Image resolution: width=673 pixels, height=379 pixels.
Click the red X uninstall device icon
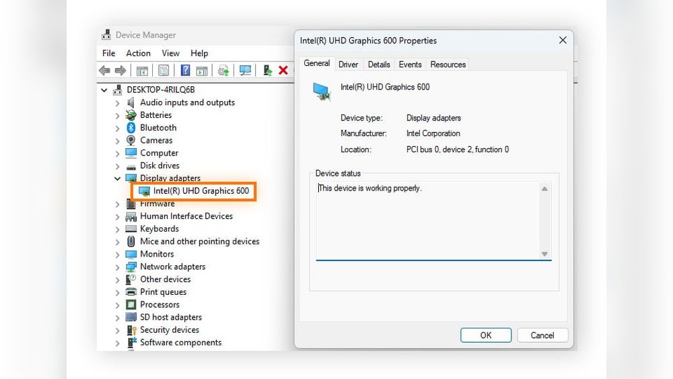283,71
